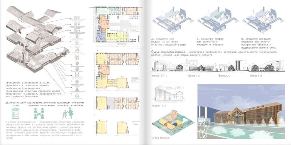Image resolution: width=291 pixels, height=145 pixels.
Task: Click the Разрез 1-1 section drawing
Action: 169,94
